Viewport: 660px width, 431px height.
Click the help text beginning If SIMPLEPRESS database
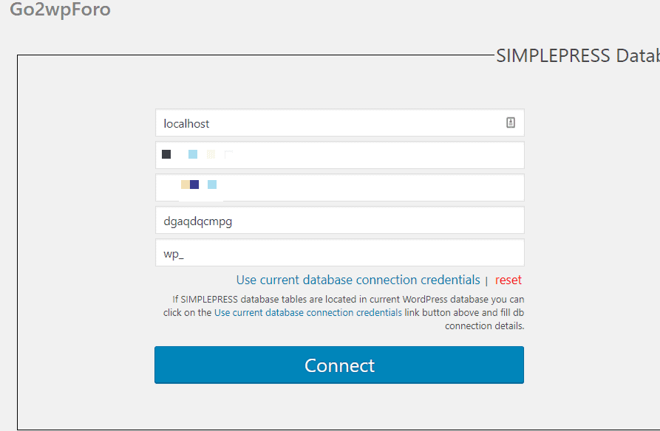(344, 312)
